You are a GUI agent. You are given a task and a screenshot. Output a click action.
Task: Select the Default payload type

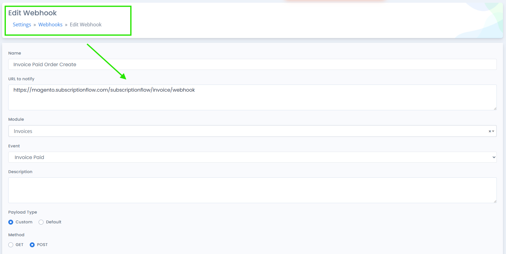pos(41,222)
